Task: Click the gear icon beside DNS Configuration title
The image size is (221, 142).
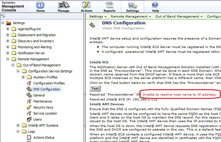Action: [92, 25]
